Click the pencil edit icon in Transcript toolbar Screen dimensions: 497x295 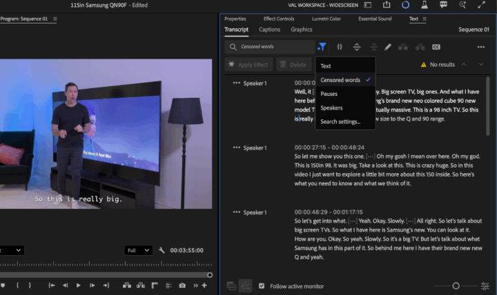point(388,47)
